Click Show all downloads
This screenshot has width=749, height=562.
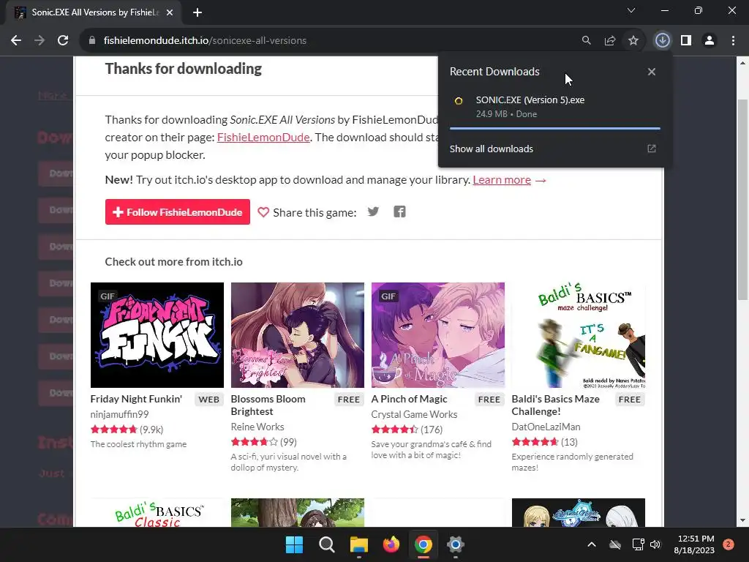491,149
